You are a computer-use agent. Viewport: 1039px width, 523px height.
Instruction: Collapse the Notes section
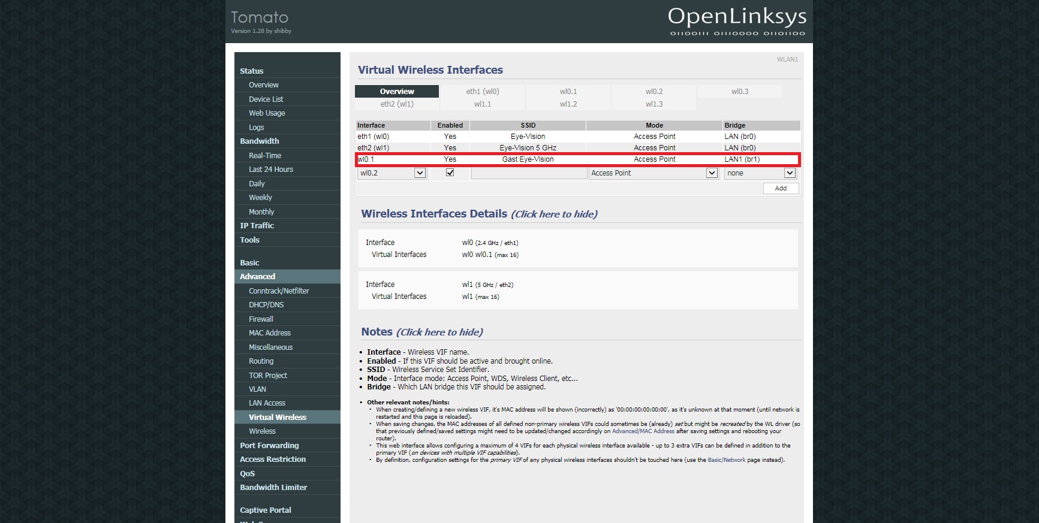point(439,332)
